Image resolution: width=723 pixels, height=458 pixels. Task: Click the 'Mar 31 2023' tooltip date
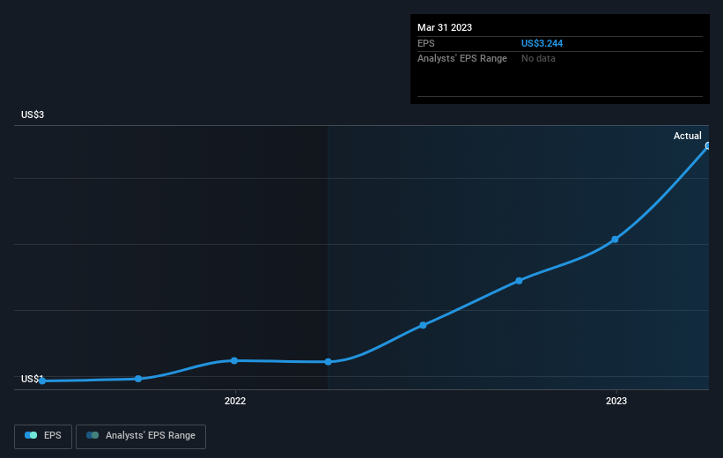coord(445,27)
